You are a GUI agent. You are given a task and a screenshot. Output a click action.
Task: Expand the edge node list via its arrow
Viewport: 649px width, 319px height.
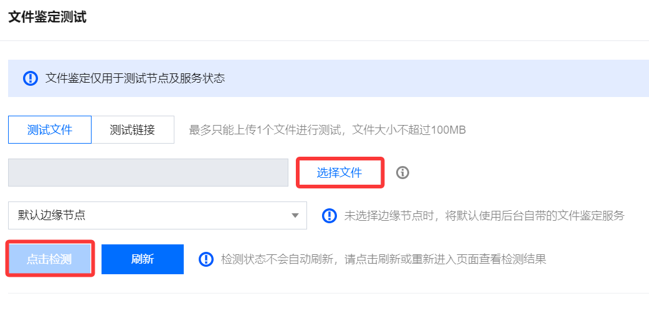(x=295, y=216)
